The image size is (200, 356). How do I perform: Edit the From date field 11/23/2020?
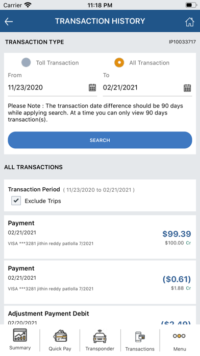(x=47, y=87)
